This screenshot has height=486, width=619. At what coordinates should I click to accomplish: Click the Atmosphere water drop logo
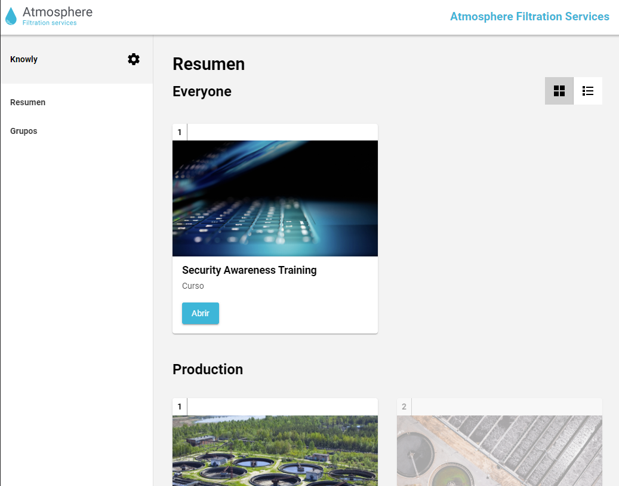pyautogui.click(x=11, y=16)
